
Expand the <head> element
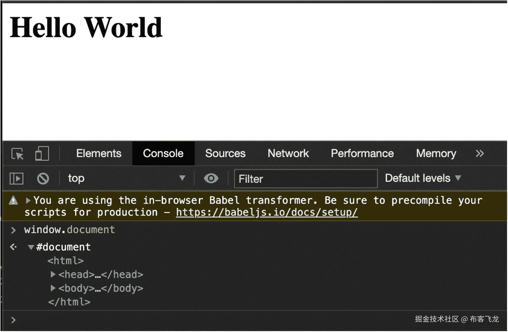click(53, 274)
